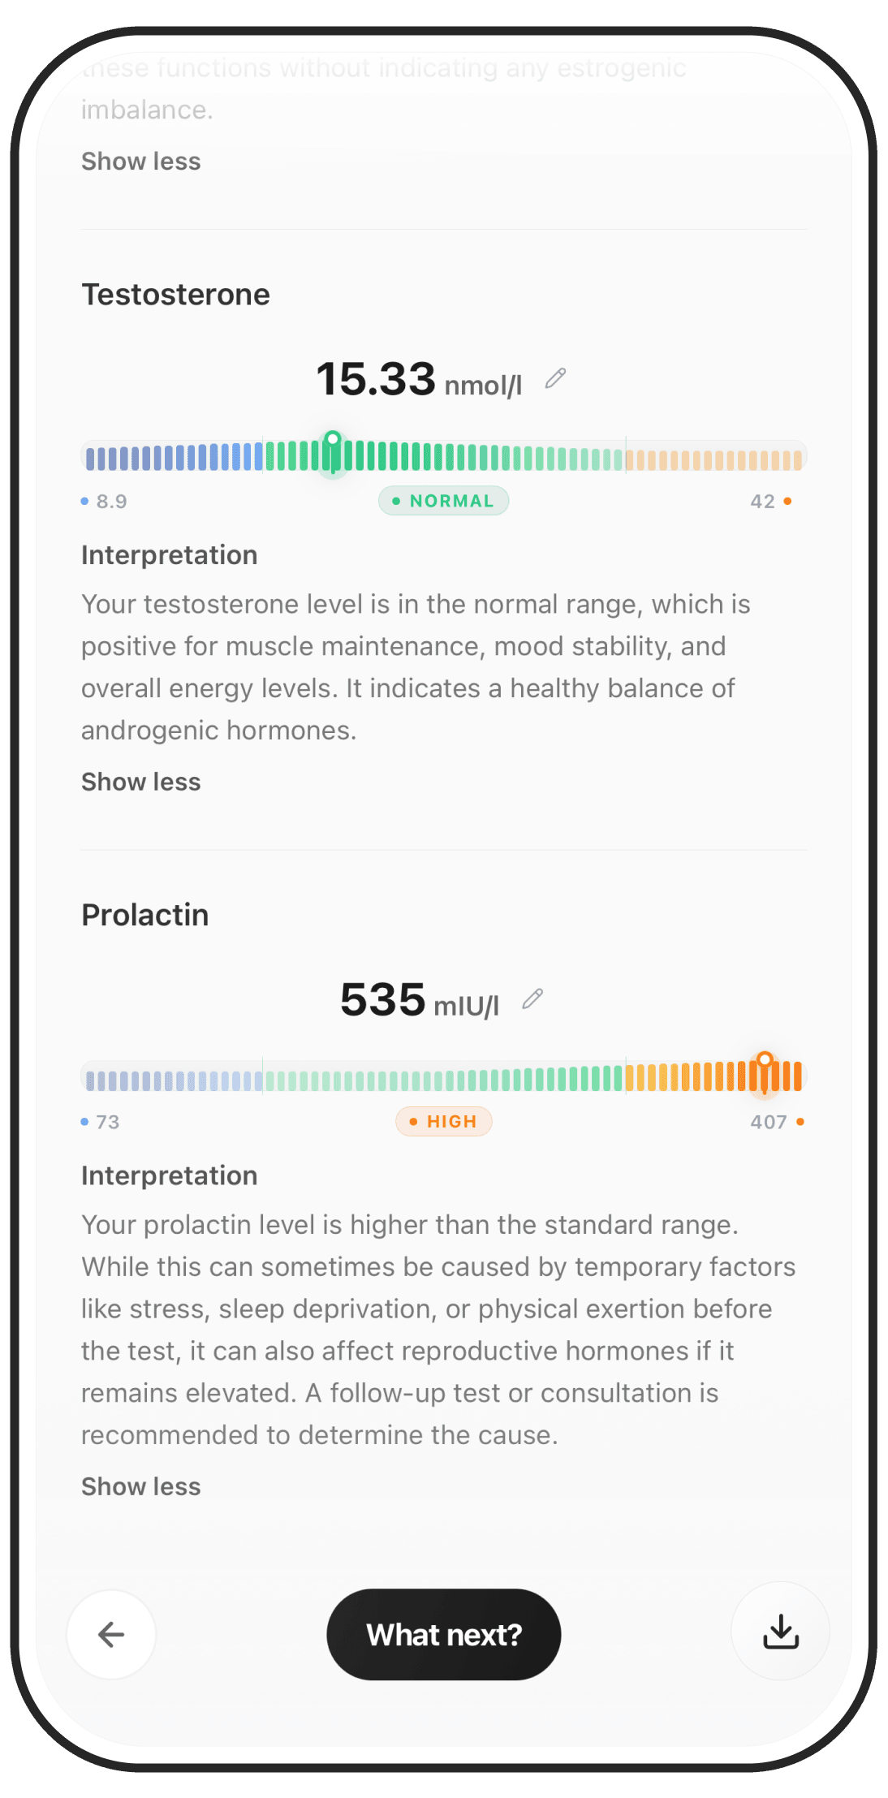This screenshot has height=1798, width=888.
Task: Tap the Prolactin lower bound 73 label
Action: 101,1122
